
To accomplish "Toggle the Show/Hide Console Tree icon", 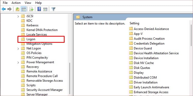I will click(x=23, y=9).
